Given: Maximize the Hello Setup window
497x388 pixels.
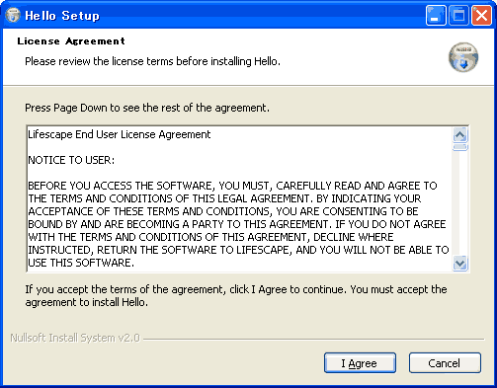Looking at the screenshot, I should click(x=458, y=15).
